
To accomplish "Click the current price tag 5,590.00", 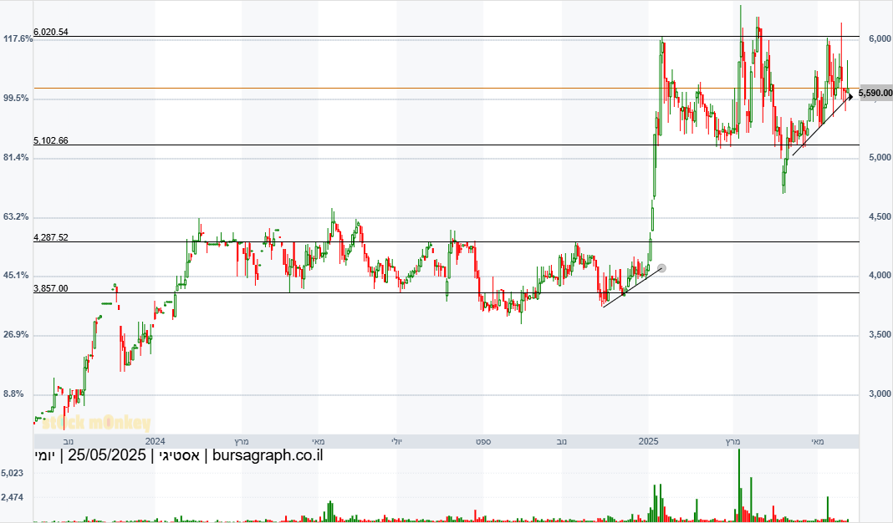I will click(x=875, y=93).
